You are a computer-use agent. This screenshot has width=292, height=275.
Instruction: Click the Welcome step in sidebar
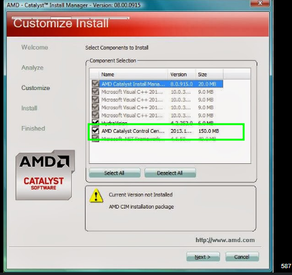[x=35, y=47]
